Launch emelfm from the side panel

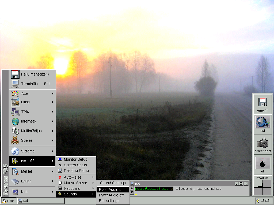tap(263, 104)
